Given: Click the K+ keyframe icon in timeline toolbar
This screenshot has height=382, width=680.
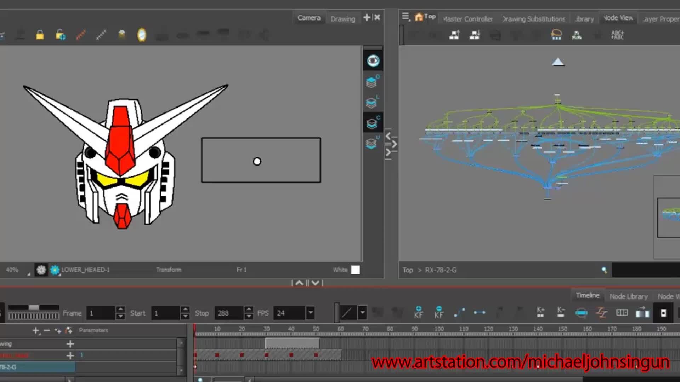Looking at the screenshot, I should (540, 312).
